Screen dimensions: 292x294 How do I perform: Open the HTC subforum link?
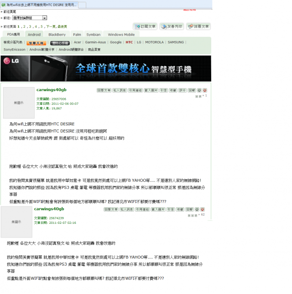[x=129, y=42]
